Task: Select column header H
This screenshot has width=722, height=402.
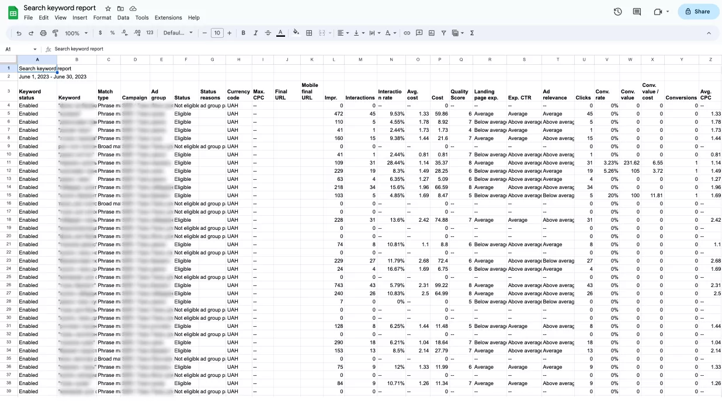Action: point(238,60)
